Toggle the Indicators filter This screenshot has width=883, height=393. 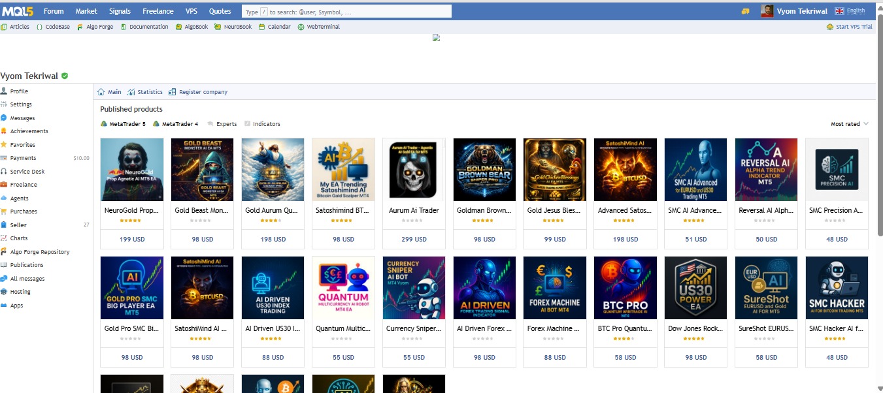click(262, 123)
